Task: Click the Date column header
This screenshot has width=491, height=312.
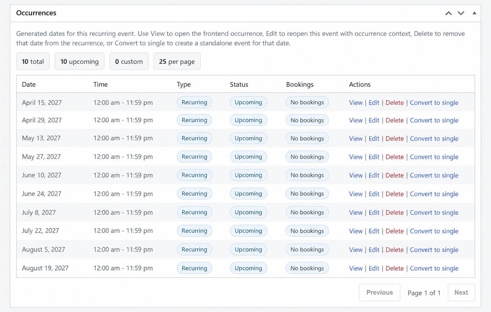Action: click(x=29, y=84)
